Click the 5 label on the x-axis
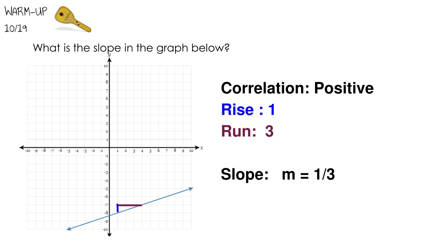Viewport: 433px width, 243px height. (x=150, y=151)
